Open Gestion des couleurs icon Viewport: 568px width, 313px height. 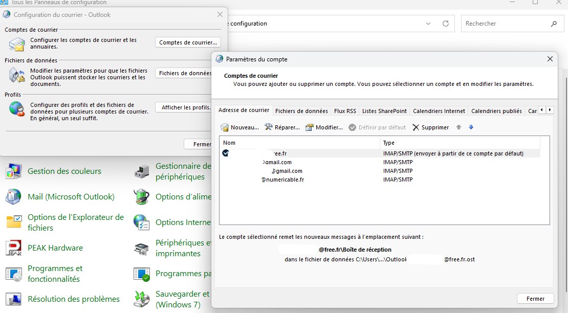[x=14, y=171]
